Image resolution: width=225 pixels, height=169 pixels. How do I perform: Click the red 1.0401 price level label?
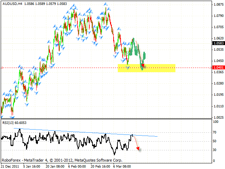217,67
